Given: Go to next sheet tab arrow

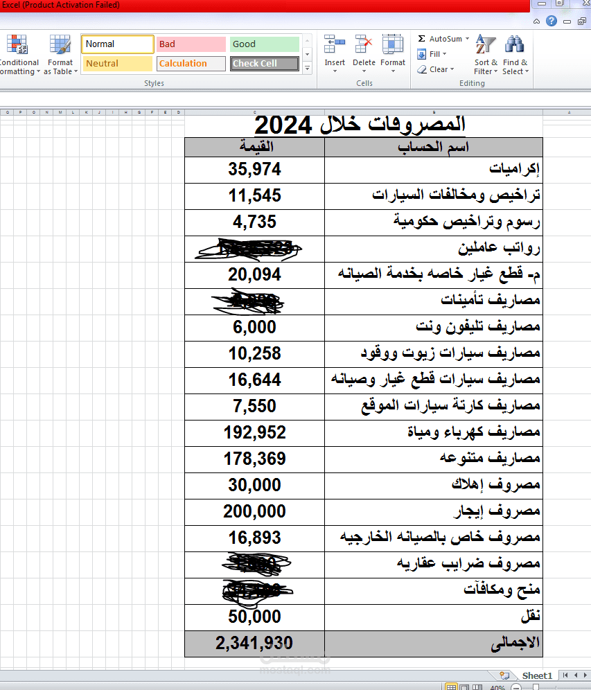Looking at the screenshot, I should click(x=585, y=675).
